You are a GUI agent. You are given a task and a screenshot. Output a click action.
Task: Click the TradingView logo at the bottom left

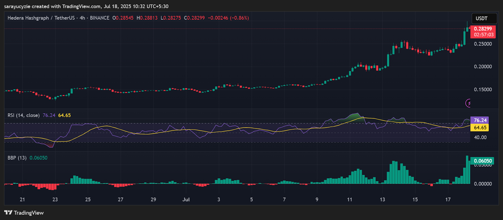point(24,213)
